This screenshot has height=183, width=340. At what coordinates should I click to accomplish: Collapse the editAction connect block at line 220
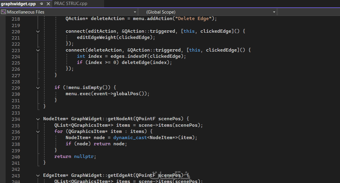38,32
